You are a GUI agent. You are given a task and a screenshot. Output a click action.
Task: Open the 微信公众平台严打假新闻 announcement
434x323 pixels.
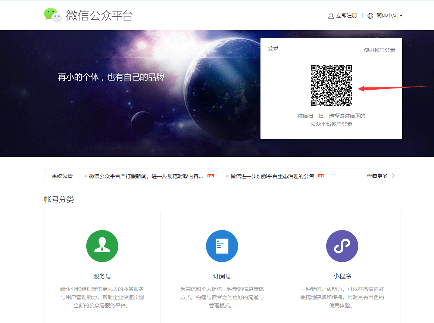point(146,176)
